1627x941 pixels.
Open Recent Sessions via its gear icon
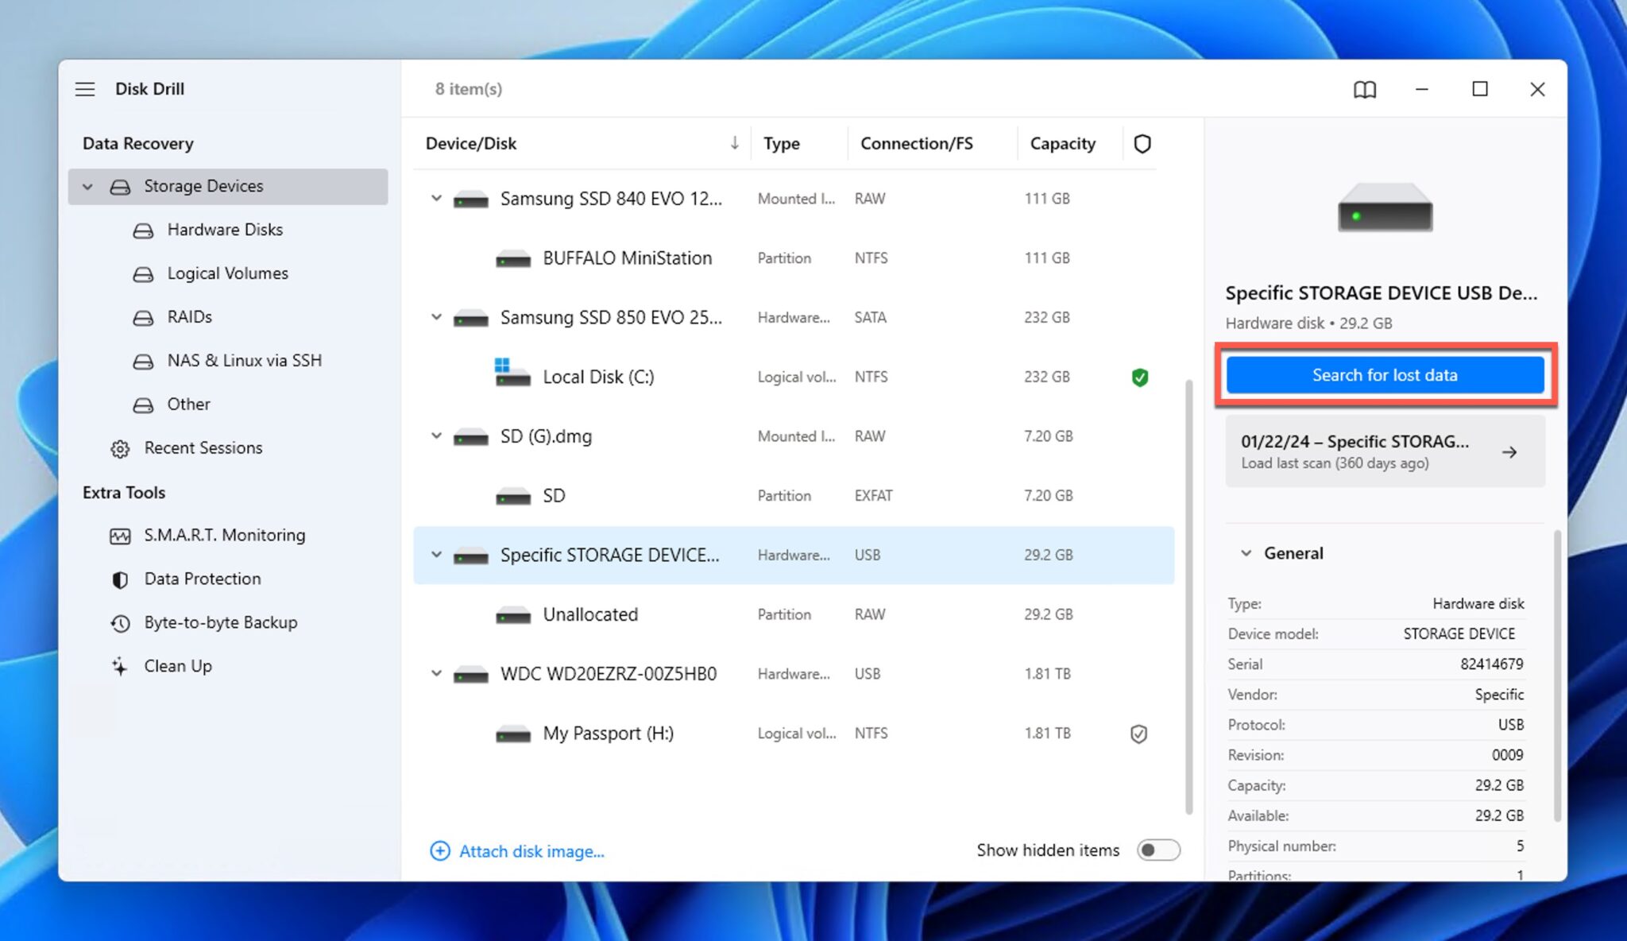(119, 449)
